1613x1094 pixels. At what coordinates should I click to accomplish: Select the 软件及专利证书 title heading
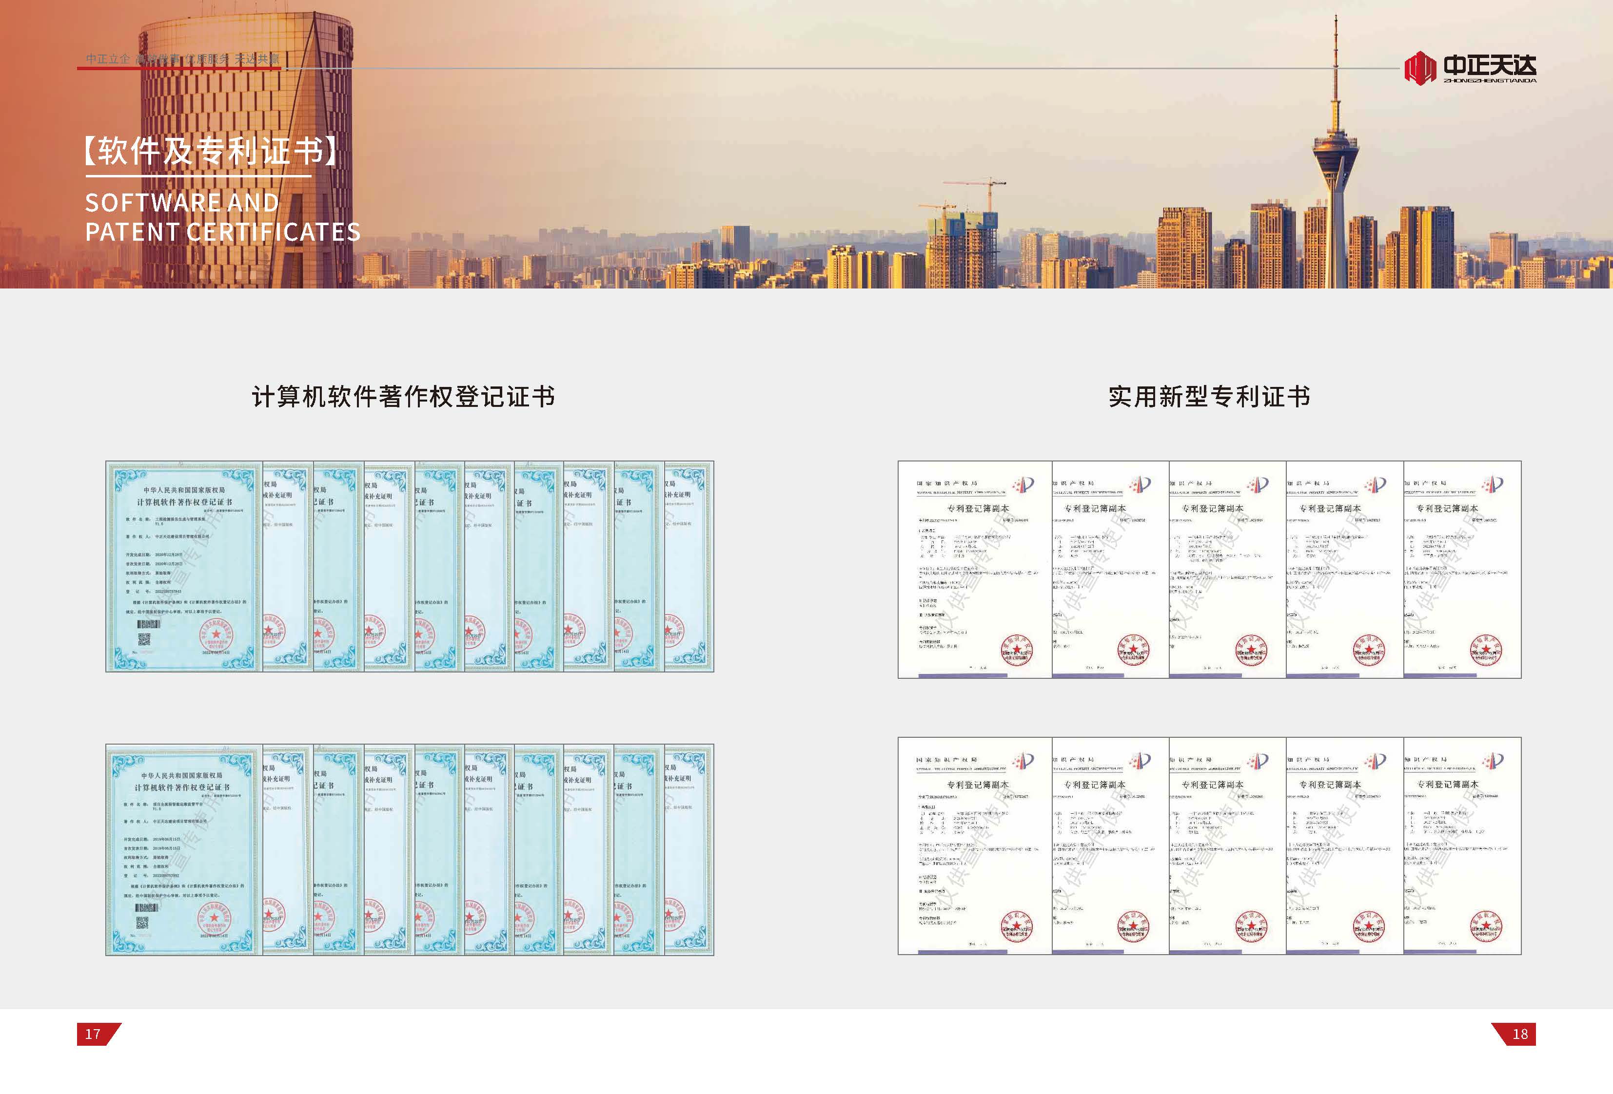211,151
